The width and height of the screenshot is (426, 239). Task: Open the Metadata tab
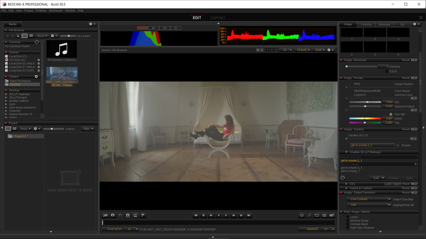384,24
